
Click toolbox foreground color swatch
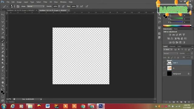click(x=2, y=92)
